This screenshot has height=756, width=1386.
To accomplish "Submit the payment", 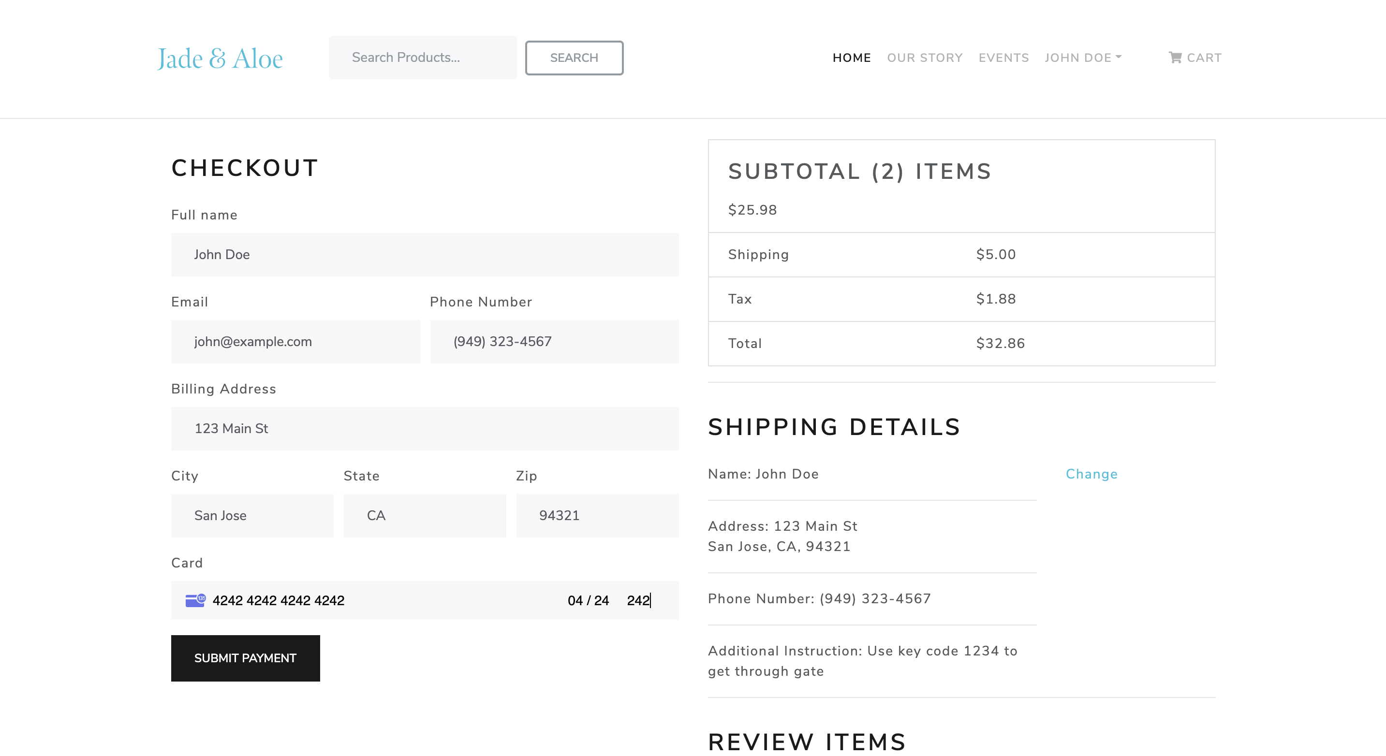I will point(245,658).
